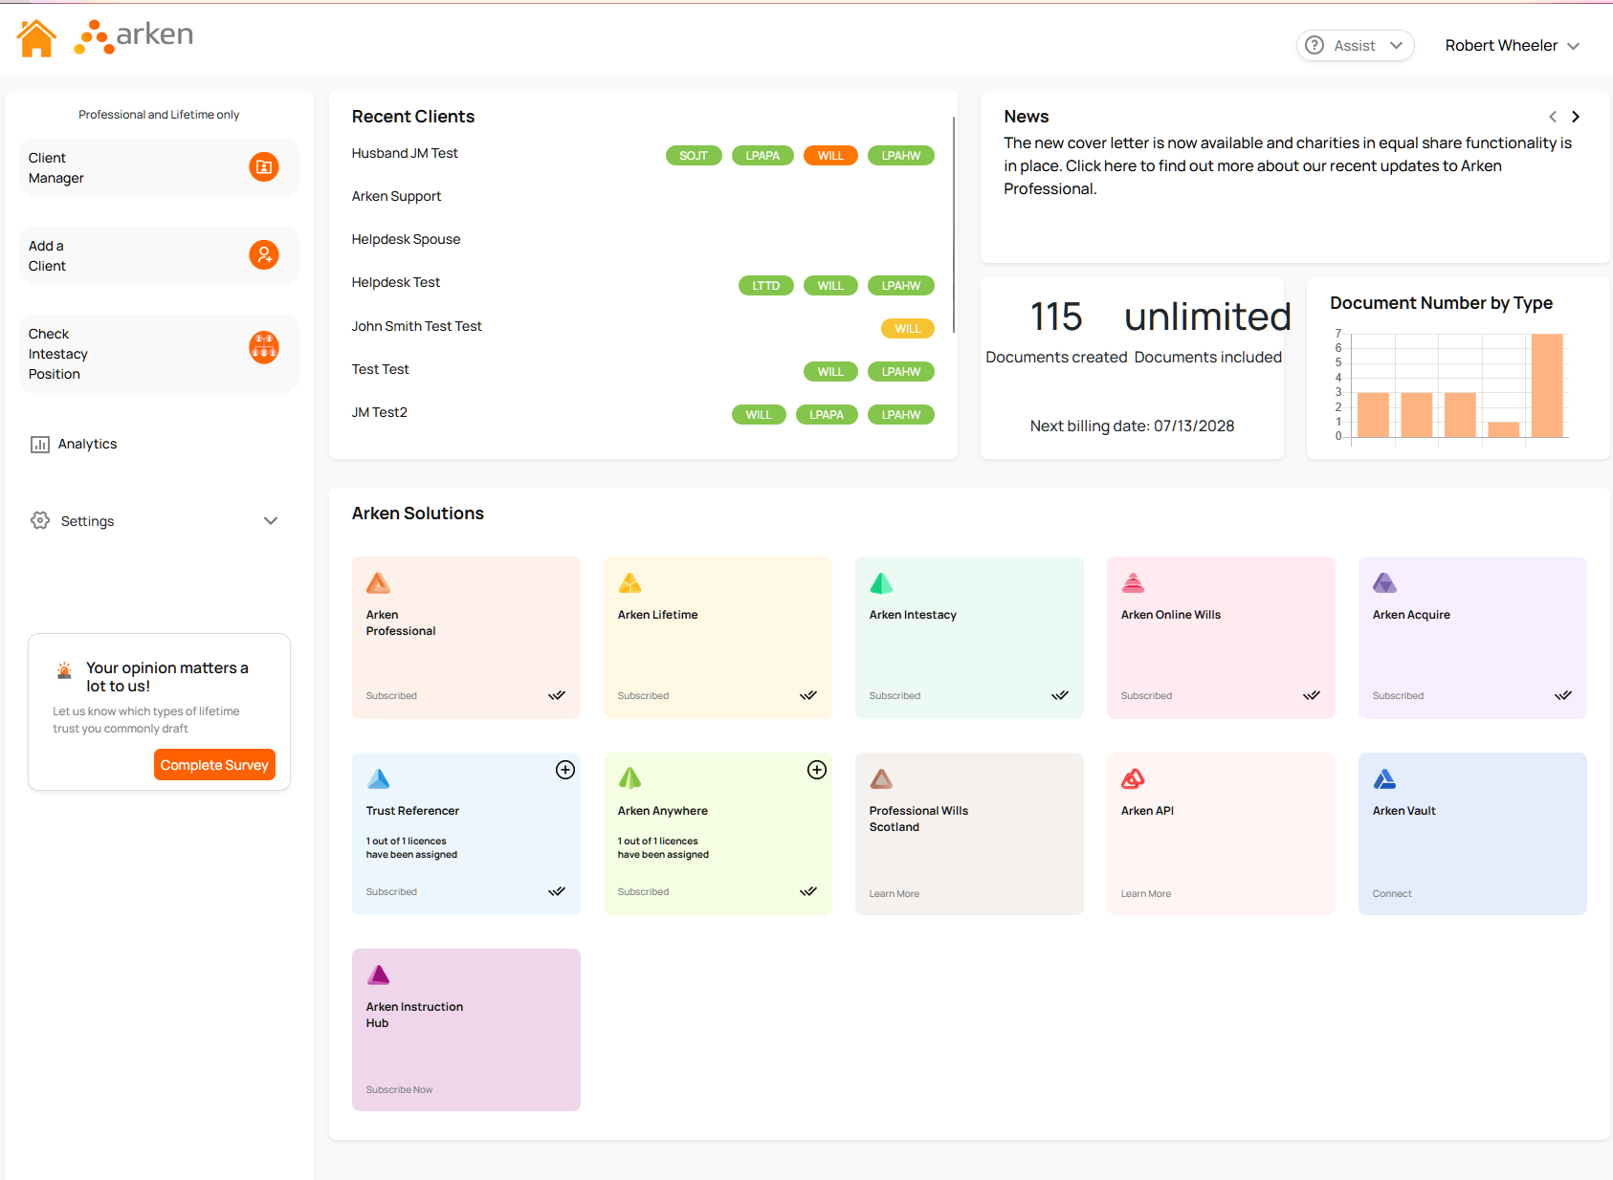Click the Assist help question-mark icon
Viewport: 1613px width, 1180px height.
pos(1315,45)
